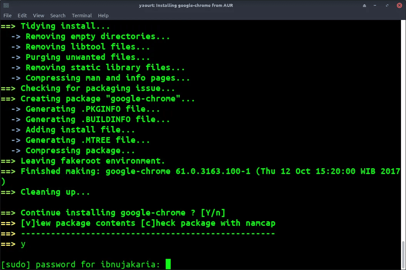The height and width of the screenshot is (270, 406).
Task: Click the '[c]heck package with namcap' text
Action: pyautogui.click(x=208, y=223)
